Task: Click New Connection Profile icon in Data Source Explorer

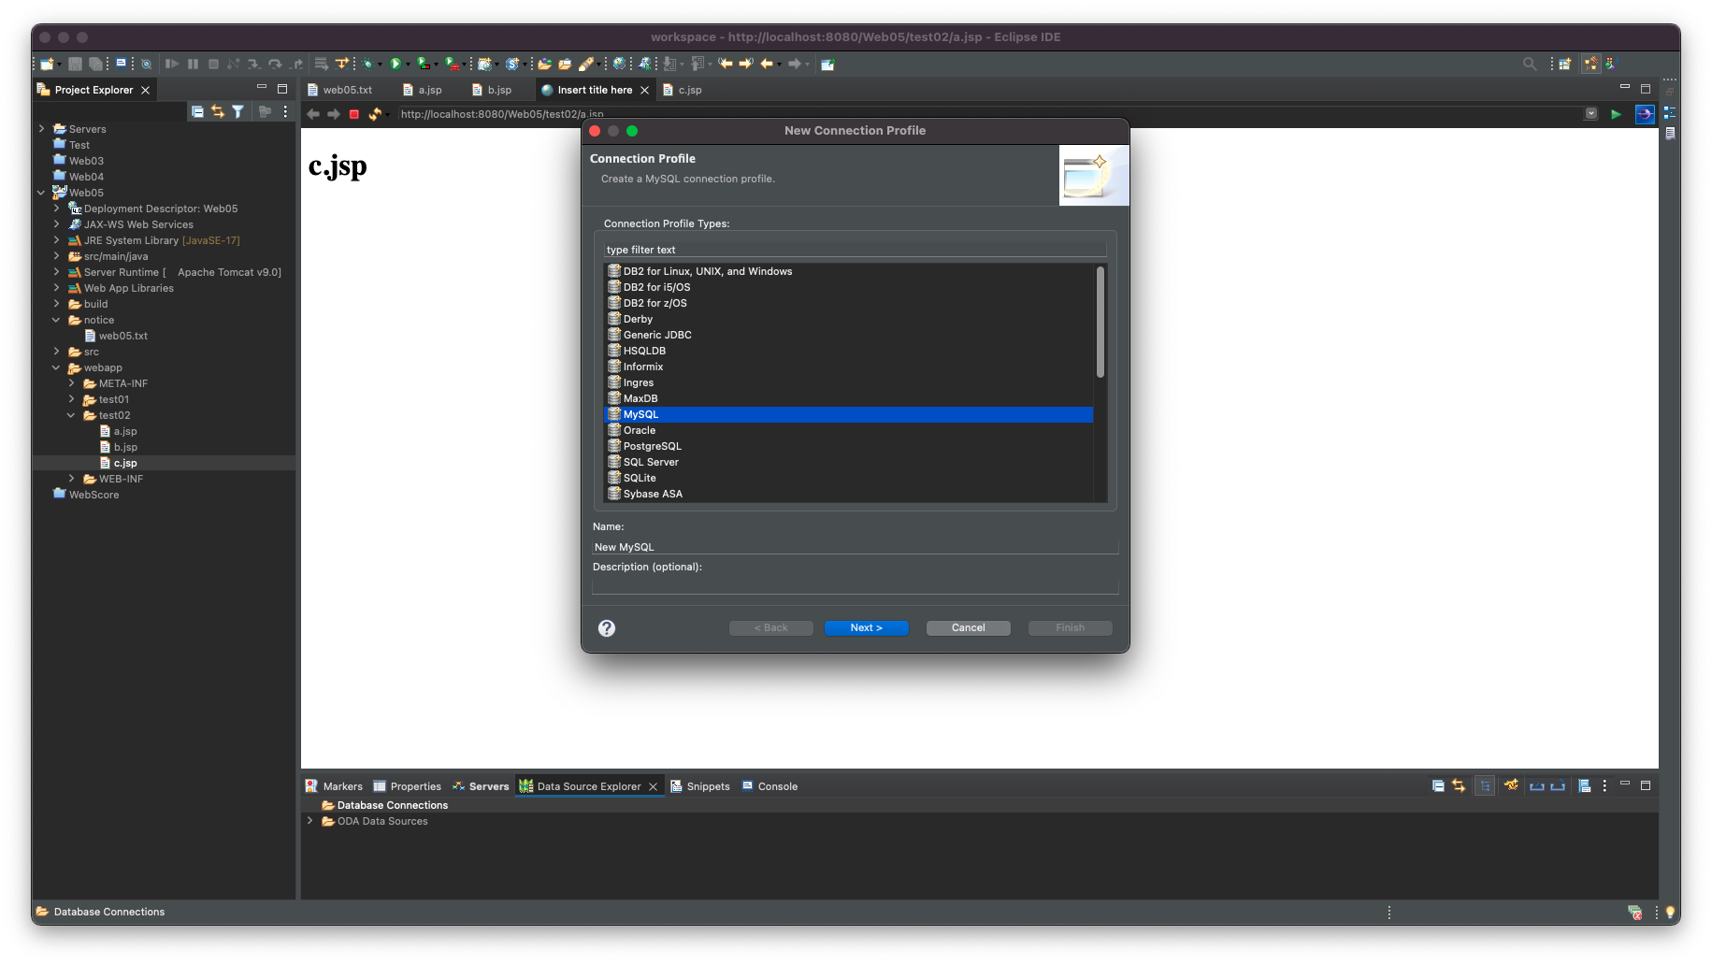Action: click(x=1511, y=785)
